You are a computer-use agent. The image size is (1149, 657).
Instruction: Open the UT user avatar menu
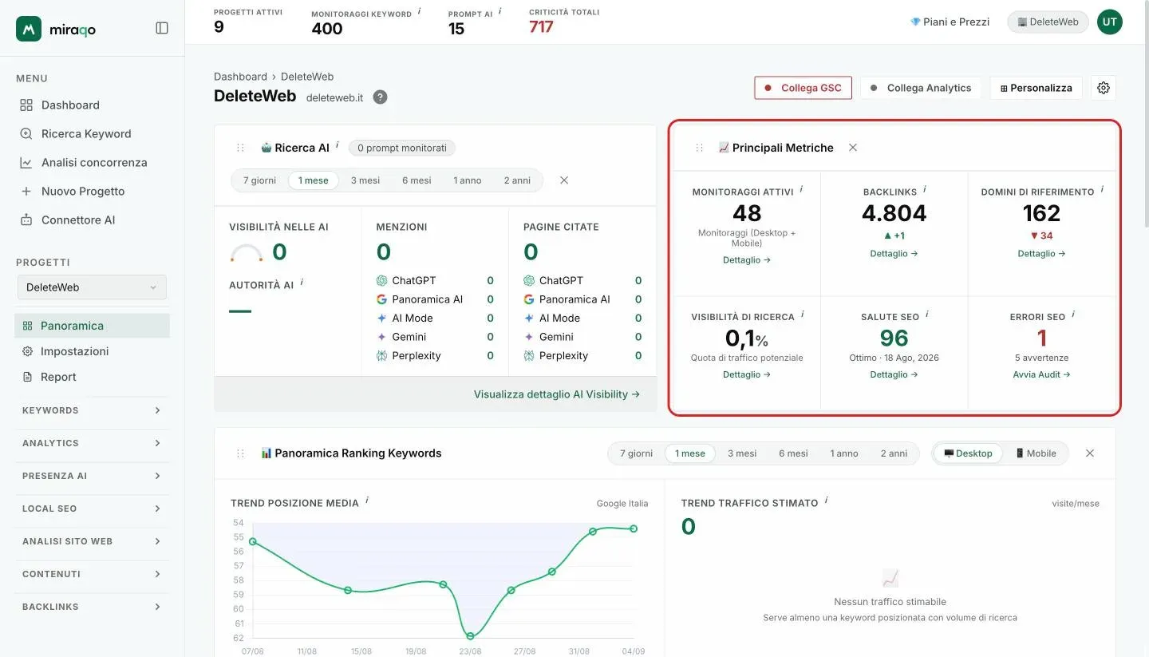point(1109,22)
